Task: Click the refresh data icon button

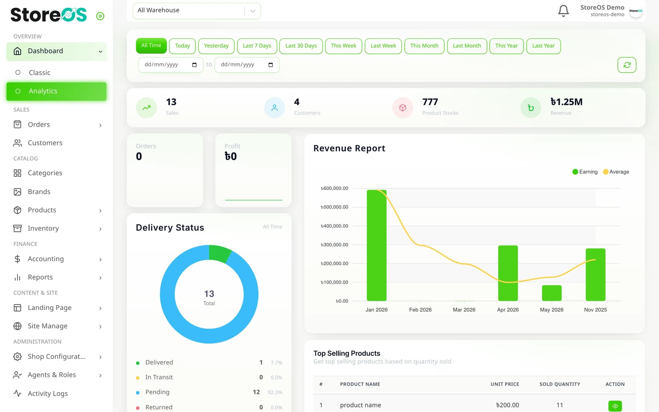Action: click(x=627, y=65)
